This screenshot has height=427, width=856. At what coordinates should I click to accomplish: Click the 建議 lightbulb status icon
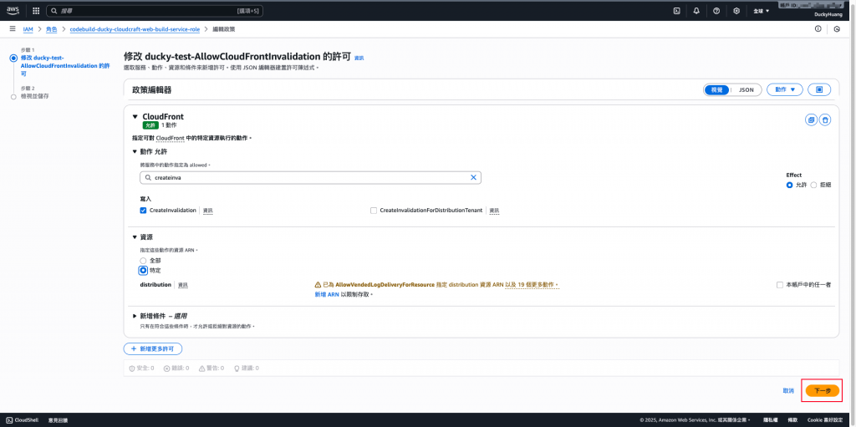[x=237, y=369]
